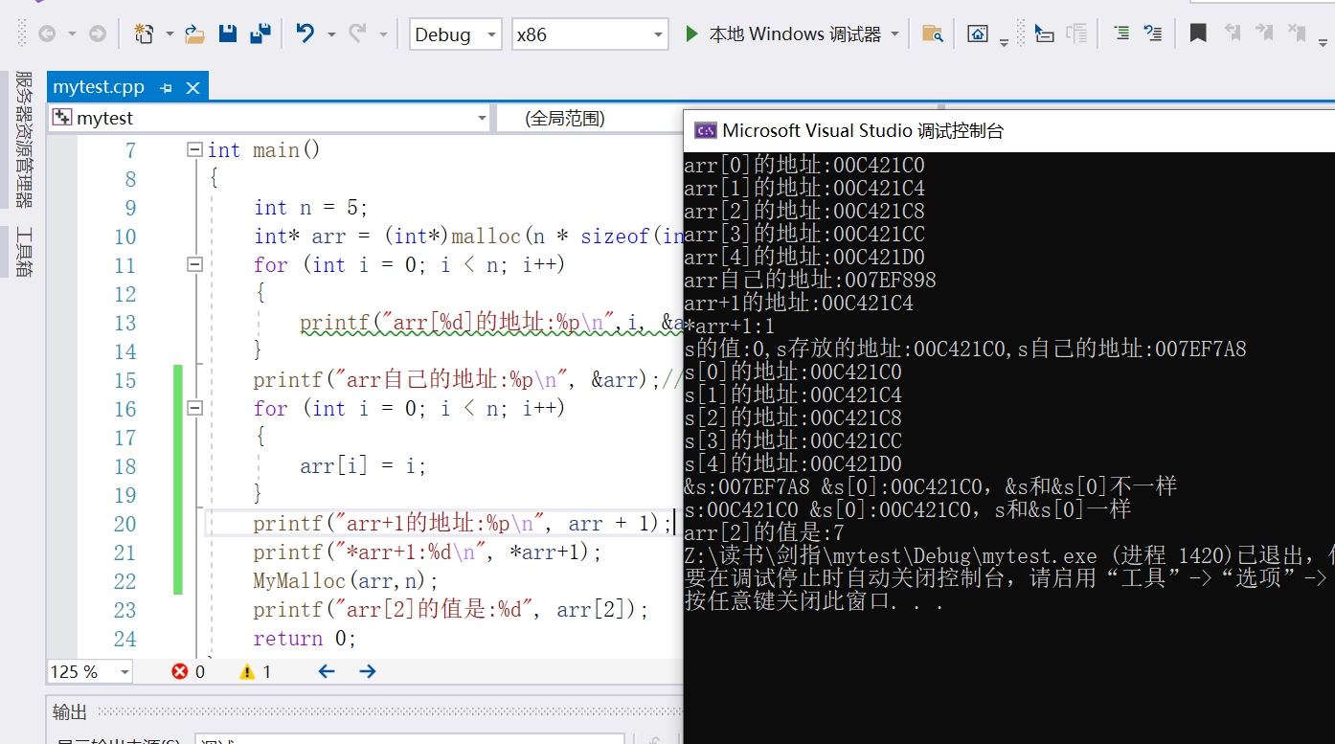
Task: Open the redo history dropdown arrow
Action: click(383, 34)
